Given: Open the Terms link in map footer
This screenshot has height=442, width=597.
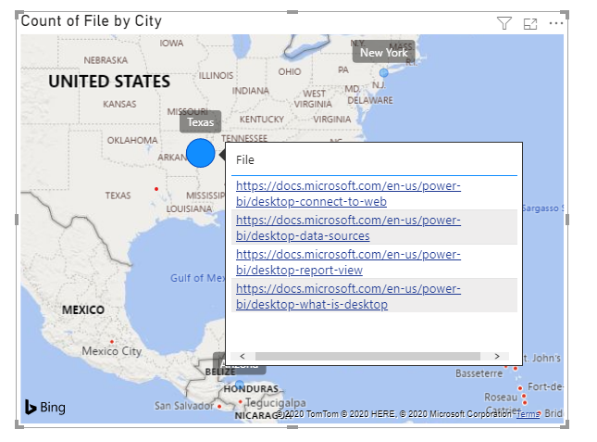Looking at the screenshot, I should [x=529, y=414].
